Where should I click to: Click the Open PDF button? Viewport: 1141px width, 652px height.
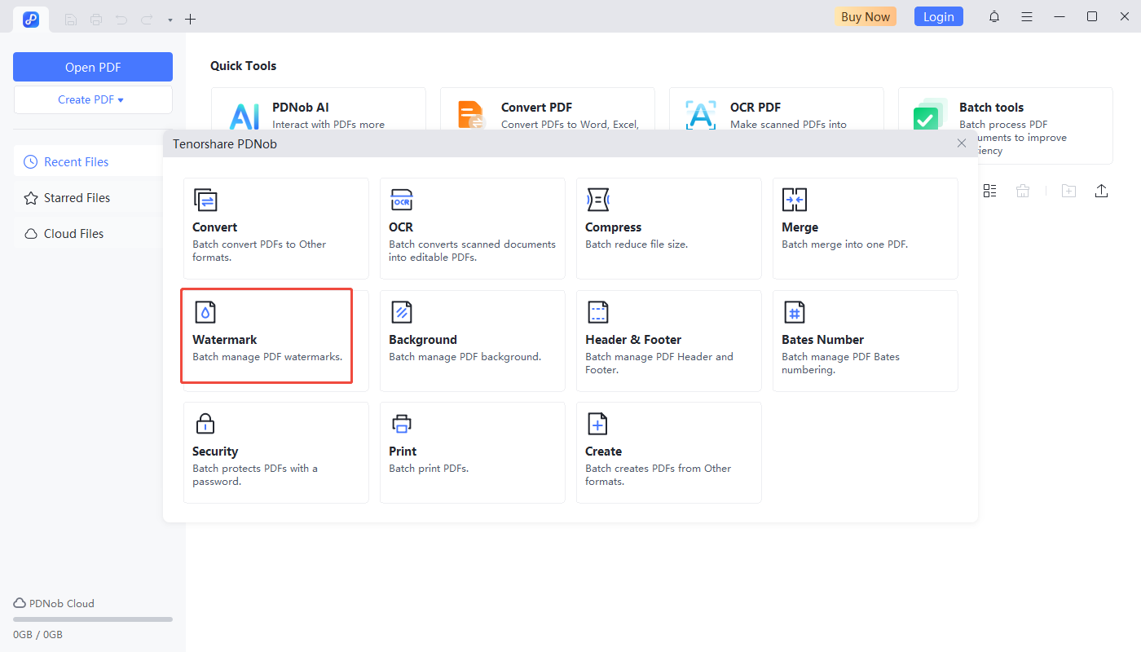[92, 67]
